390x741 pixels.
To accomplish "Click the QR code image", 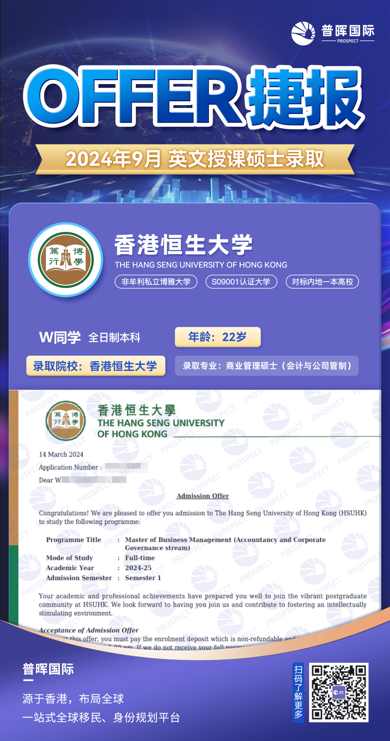I will tap(339, 692).
